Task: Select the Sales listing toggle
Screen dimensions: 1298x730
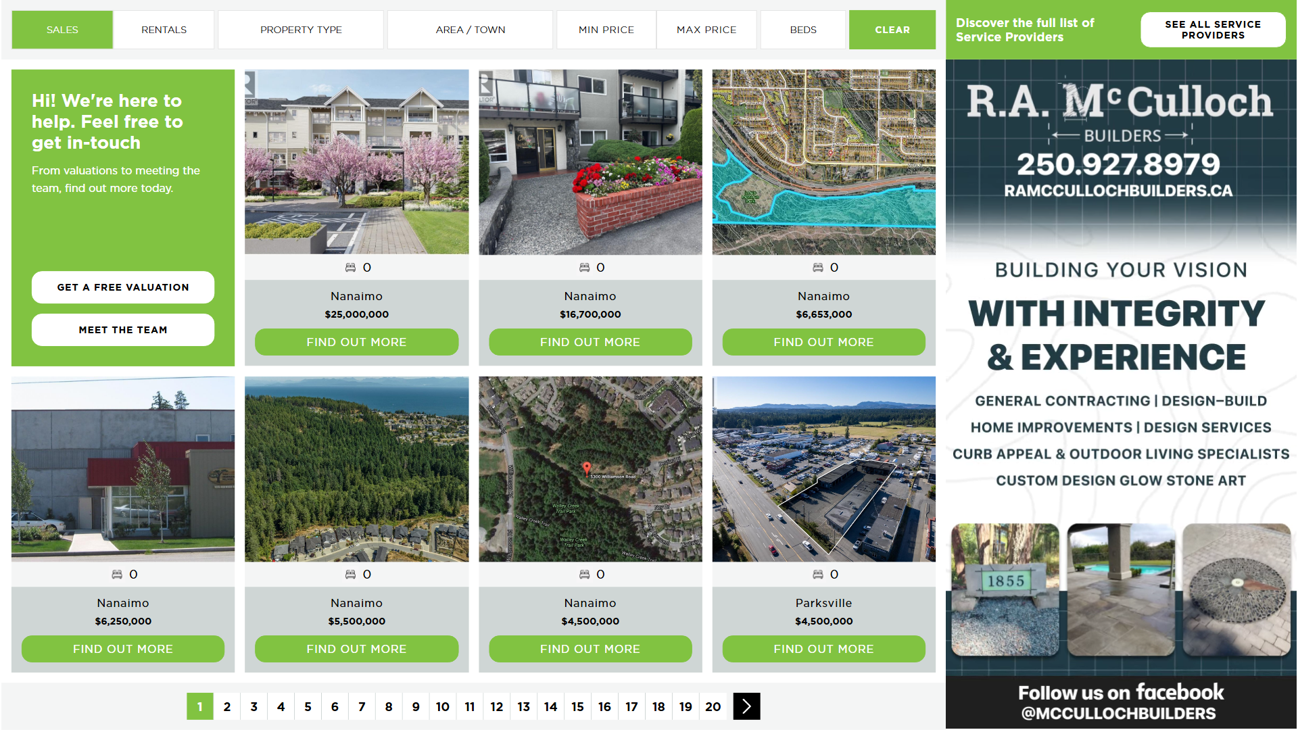Action: (x=62, y=30)
